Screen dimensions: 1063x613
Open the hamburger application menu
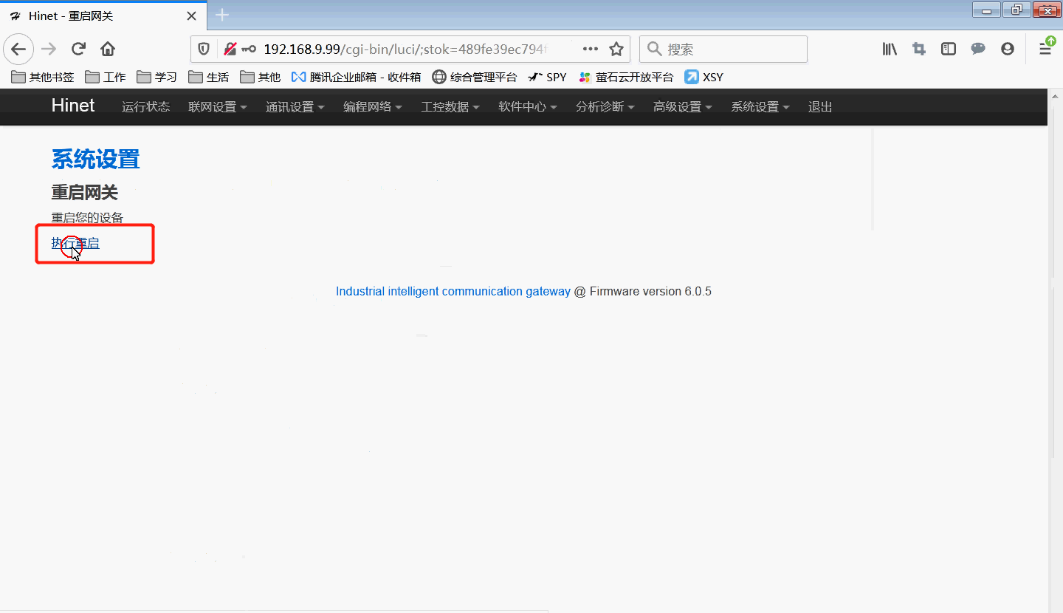[x=1045, y=49]
